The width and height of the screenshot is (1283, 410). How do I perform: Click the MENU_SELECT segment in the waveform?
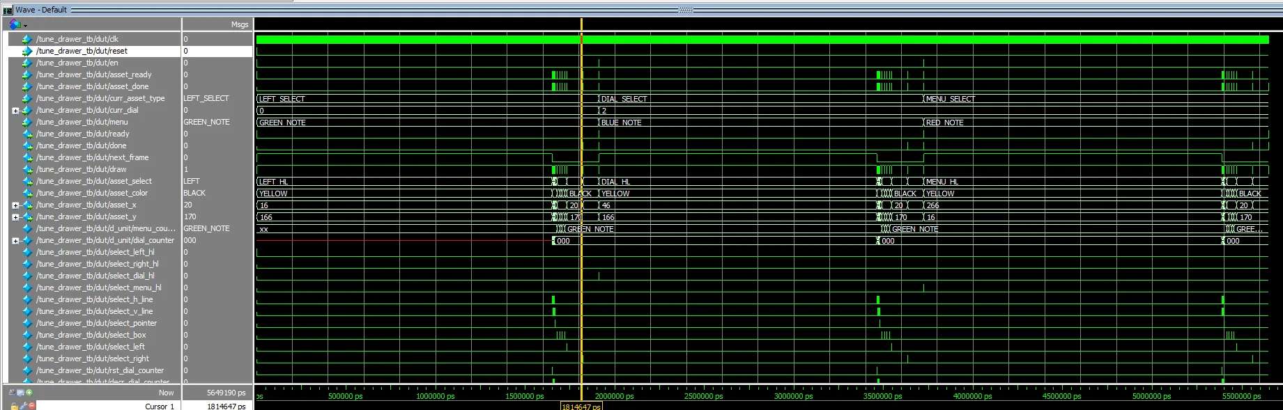coord(951,99)
